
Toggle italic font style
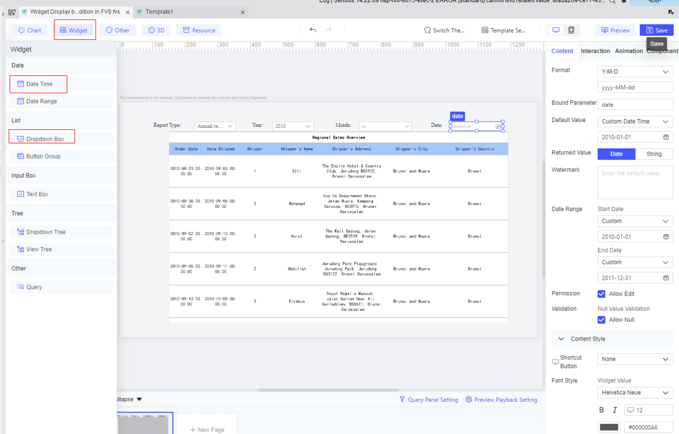pyautogui.click(x=615, y=410)
